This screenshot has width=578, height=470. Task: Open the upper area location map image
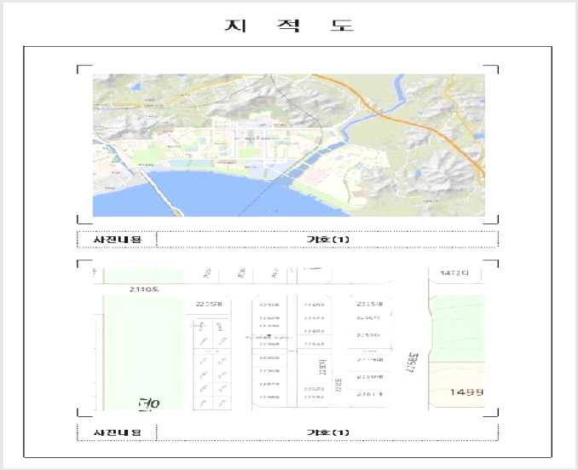tap(289, 145)
